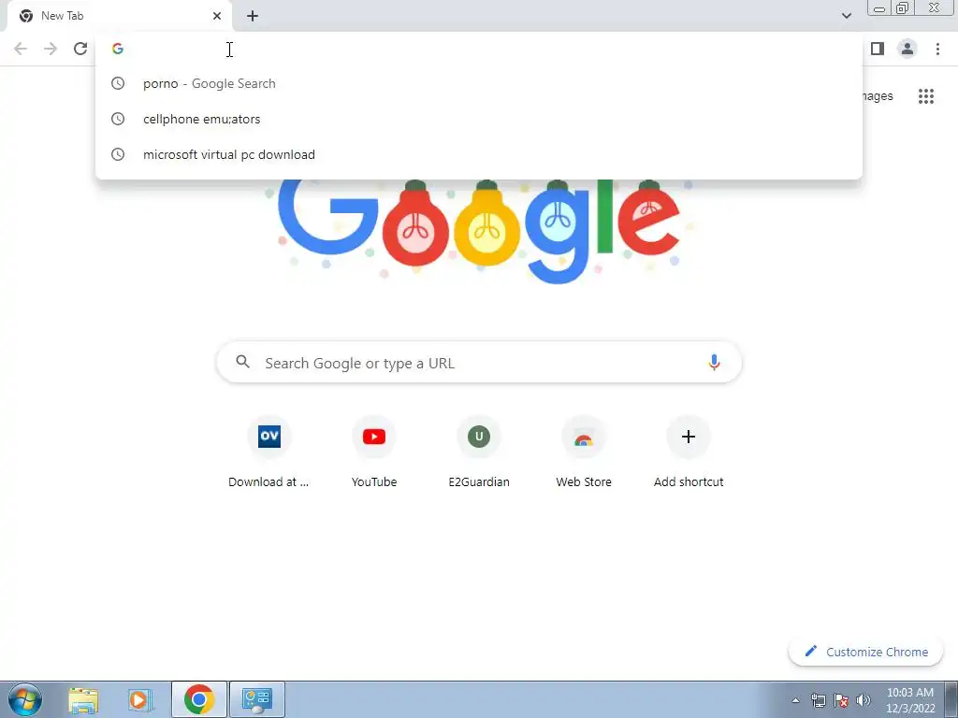Click the Google G icon in omnibox

(x=118, y=49)
